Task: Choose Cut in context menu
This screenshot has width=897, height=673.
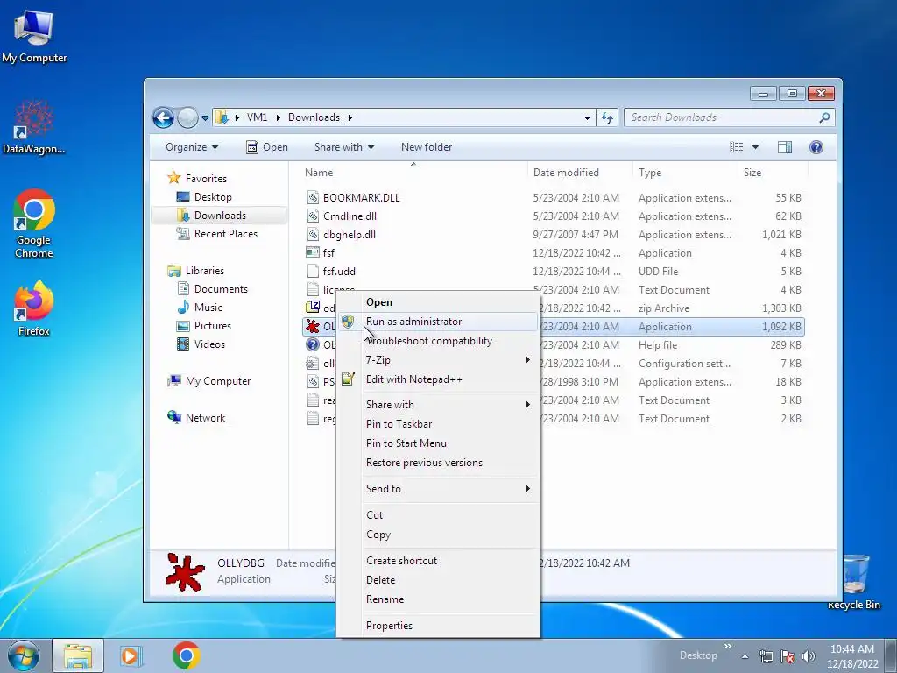Action: point(375,515)
